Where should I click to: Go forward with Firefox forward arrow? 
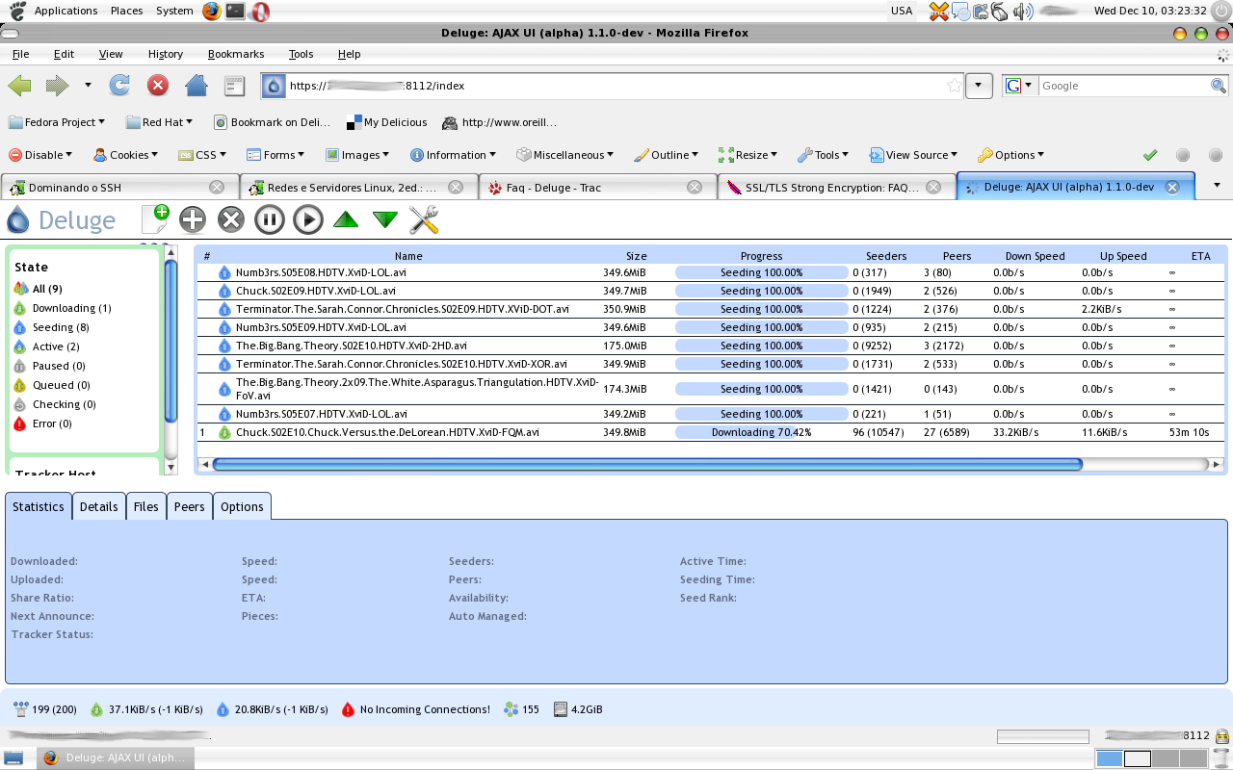pyautogui.click(x=58, y=86)
